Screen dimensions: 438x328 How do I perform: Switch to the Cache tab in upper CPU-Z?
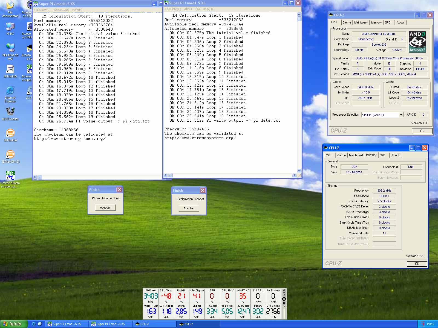tap(347, 22)
